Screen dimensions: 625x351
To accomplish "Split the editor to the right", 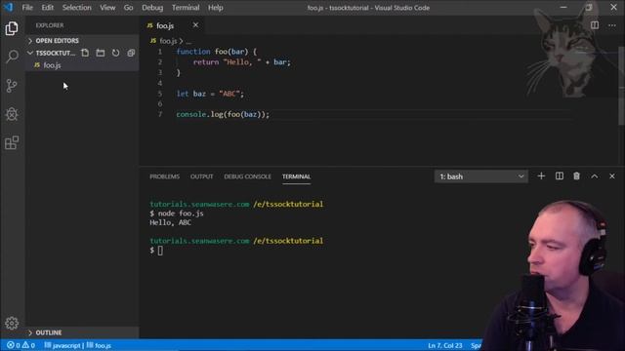I will (595, 25).
